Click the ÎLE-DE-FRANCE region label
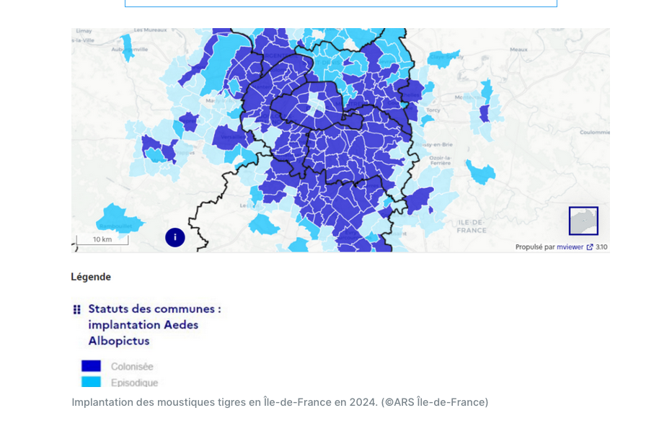 pyautogui.click(x=472, y=226)
